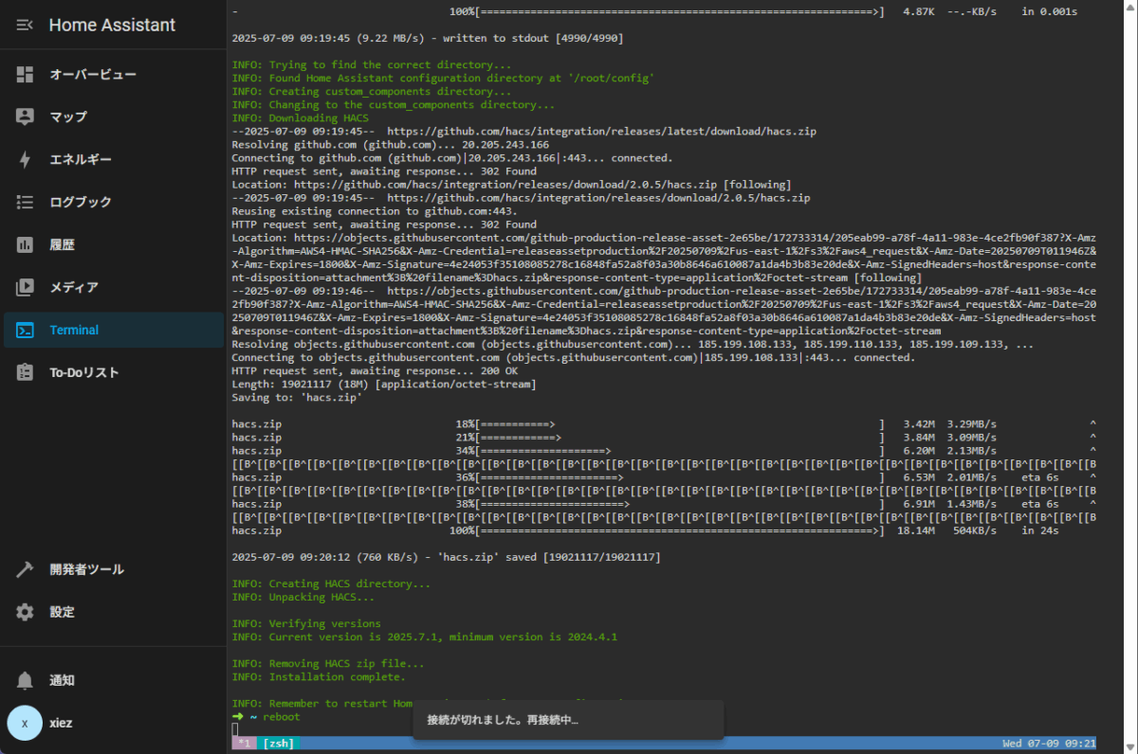Image resolution: width=1138 pixels, height=754 pixels.
Task: Click the Logbook list icon
Action: (25, 202)
